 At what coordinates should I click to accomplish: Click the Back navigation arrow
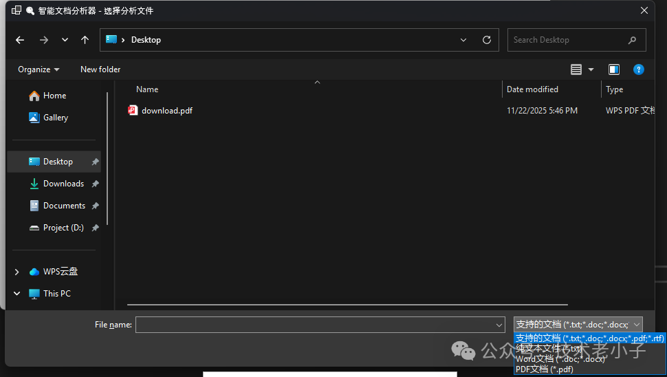20,40
